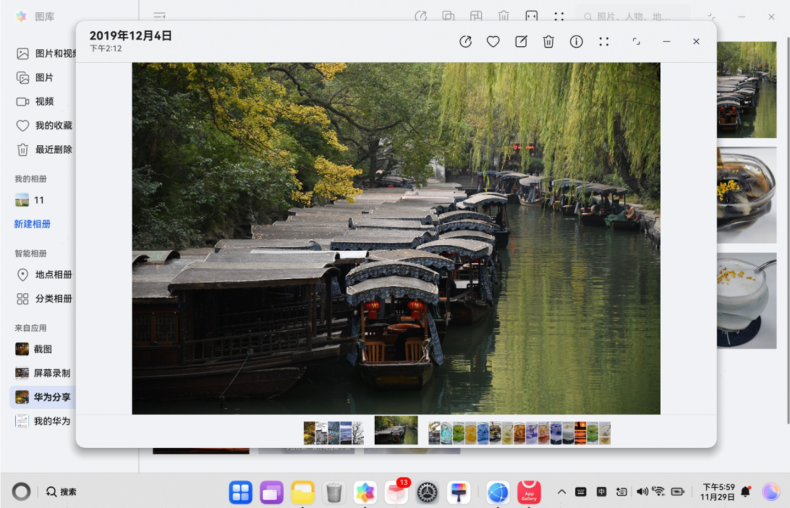The width and height of the screenshot is (790, 508).
Task: Favorite the photo with the heart icon
Action: (493, 41)
